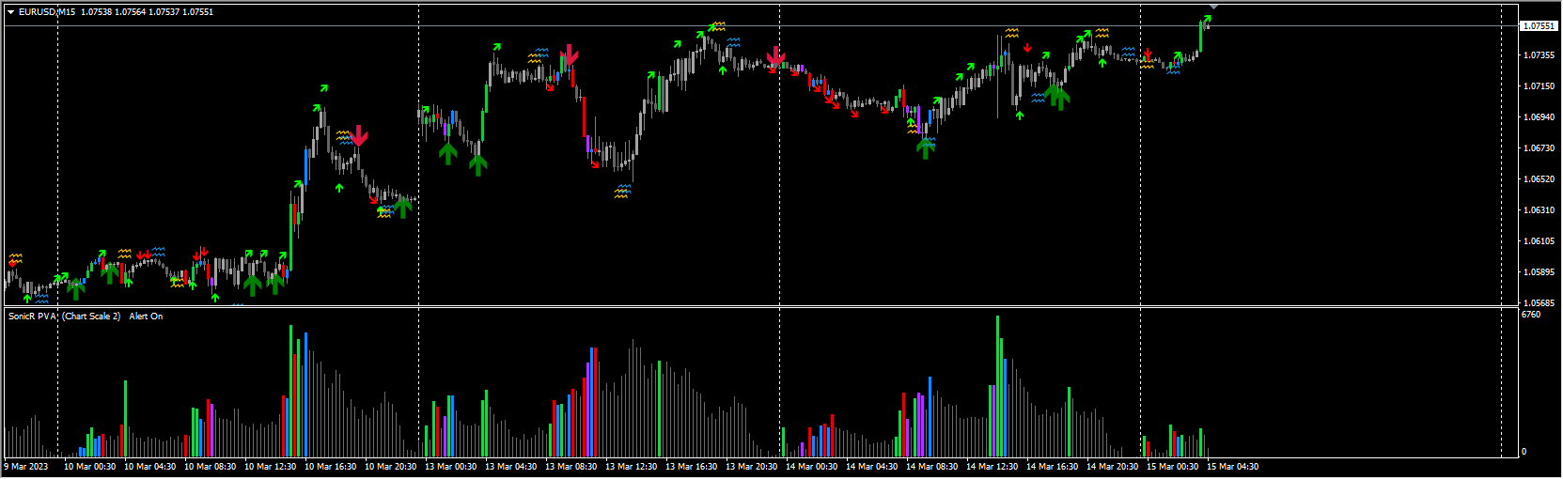This screenshot has width=1563, height=479.
Task: Click price level 1.06310 on the axis
Action: pyautogui.click(x=1539, y=210)
